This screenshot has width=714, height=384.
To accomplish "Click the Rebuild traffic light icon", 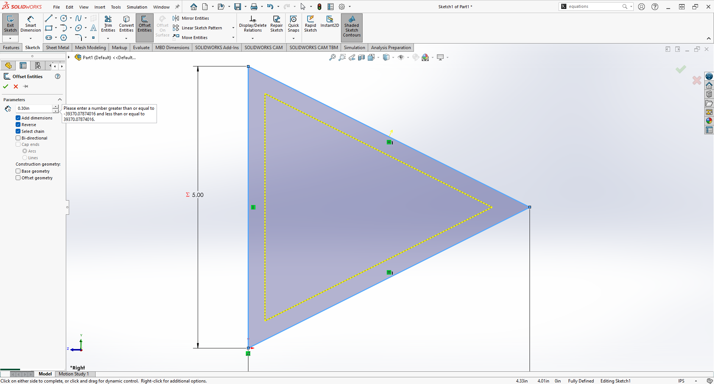I will click(319, 7).
